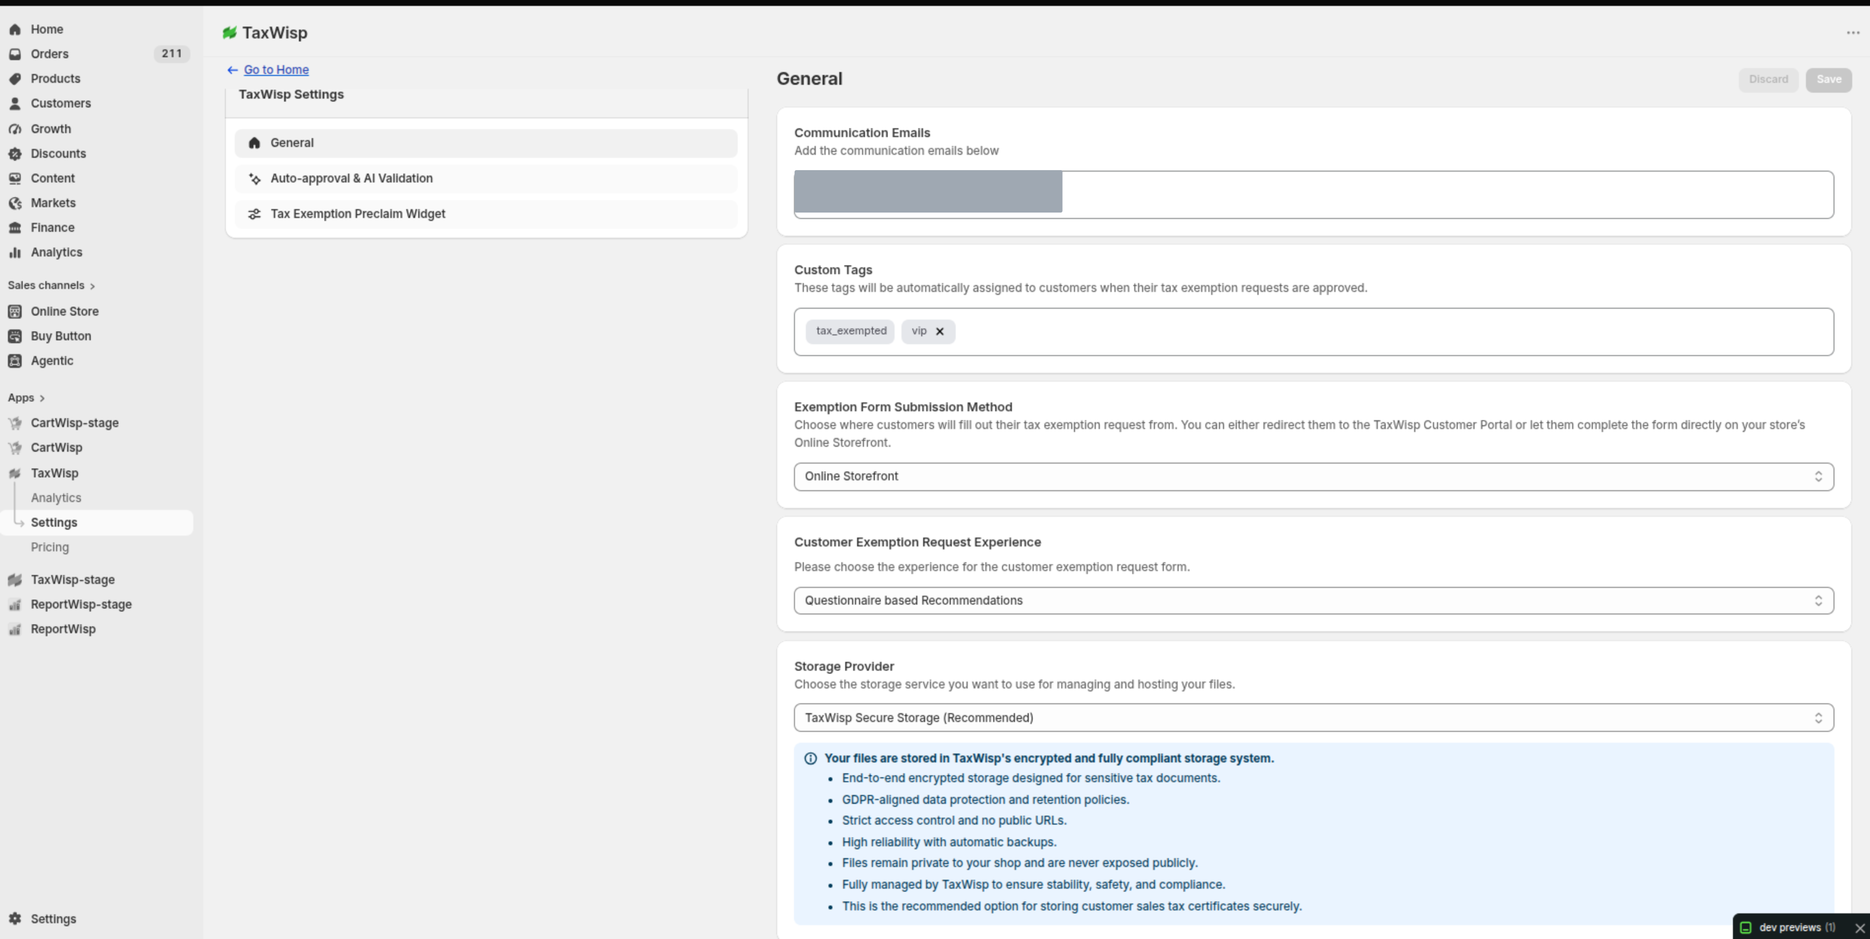Viewport: 1870px width, 939px height.
Task: Click the Content icon
Action: 14,178
